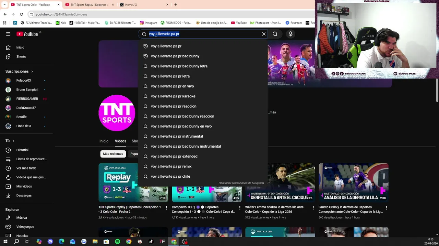439x246 pixels.
Task: Expand channel description '...más'
Action: (272, 112)
